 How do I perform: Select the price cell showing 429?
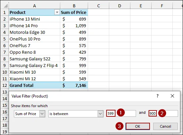(x=74, y=52)
